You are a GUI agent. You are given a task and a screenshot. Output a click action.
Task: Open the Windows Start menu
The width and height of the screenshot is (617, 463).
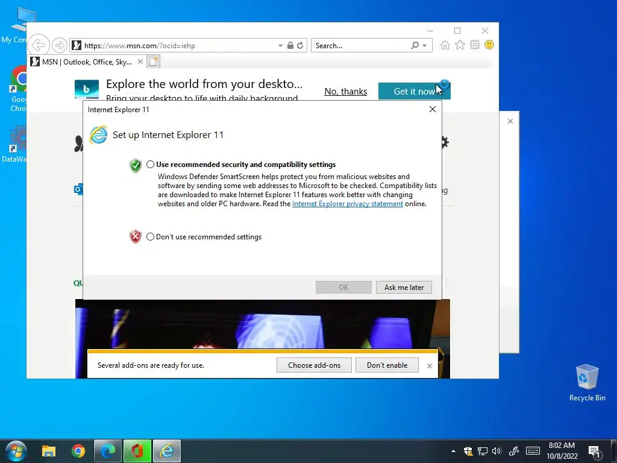point(16,451)
